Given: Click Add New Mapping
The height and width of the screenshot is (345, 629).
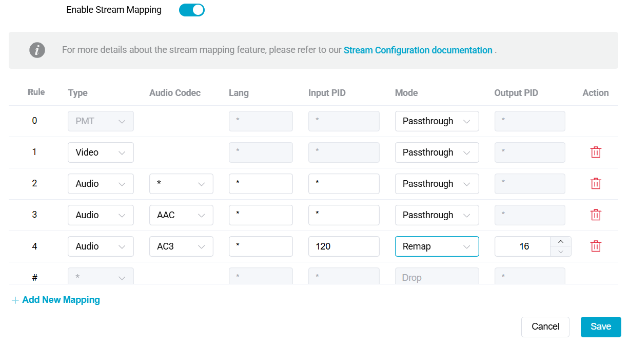Looking at the screenshot, I should [56, 300].
